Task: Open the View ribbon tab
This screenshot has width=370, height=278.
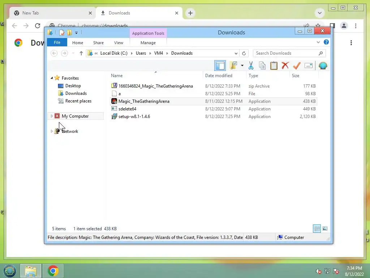Action: pyautogui.click(x=119, y=43)
